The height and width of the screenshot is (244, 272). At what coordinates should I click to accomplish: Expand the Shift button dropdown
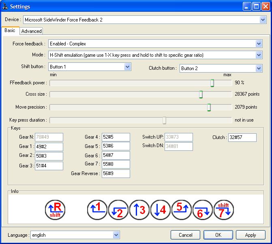(127, 67)
